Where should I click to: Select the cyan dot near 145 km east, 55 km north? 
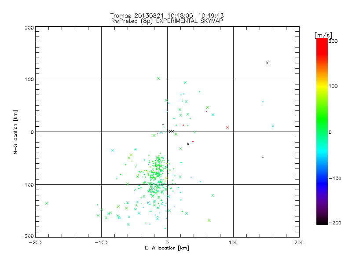coord(263,102)
